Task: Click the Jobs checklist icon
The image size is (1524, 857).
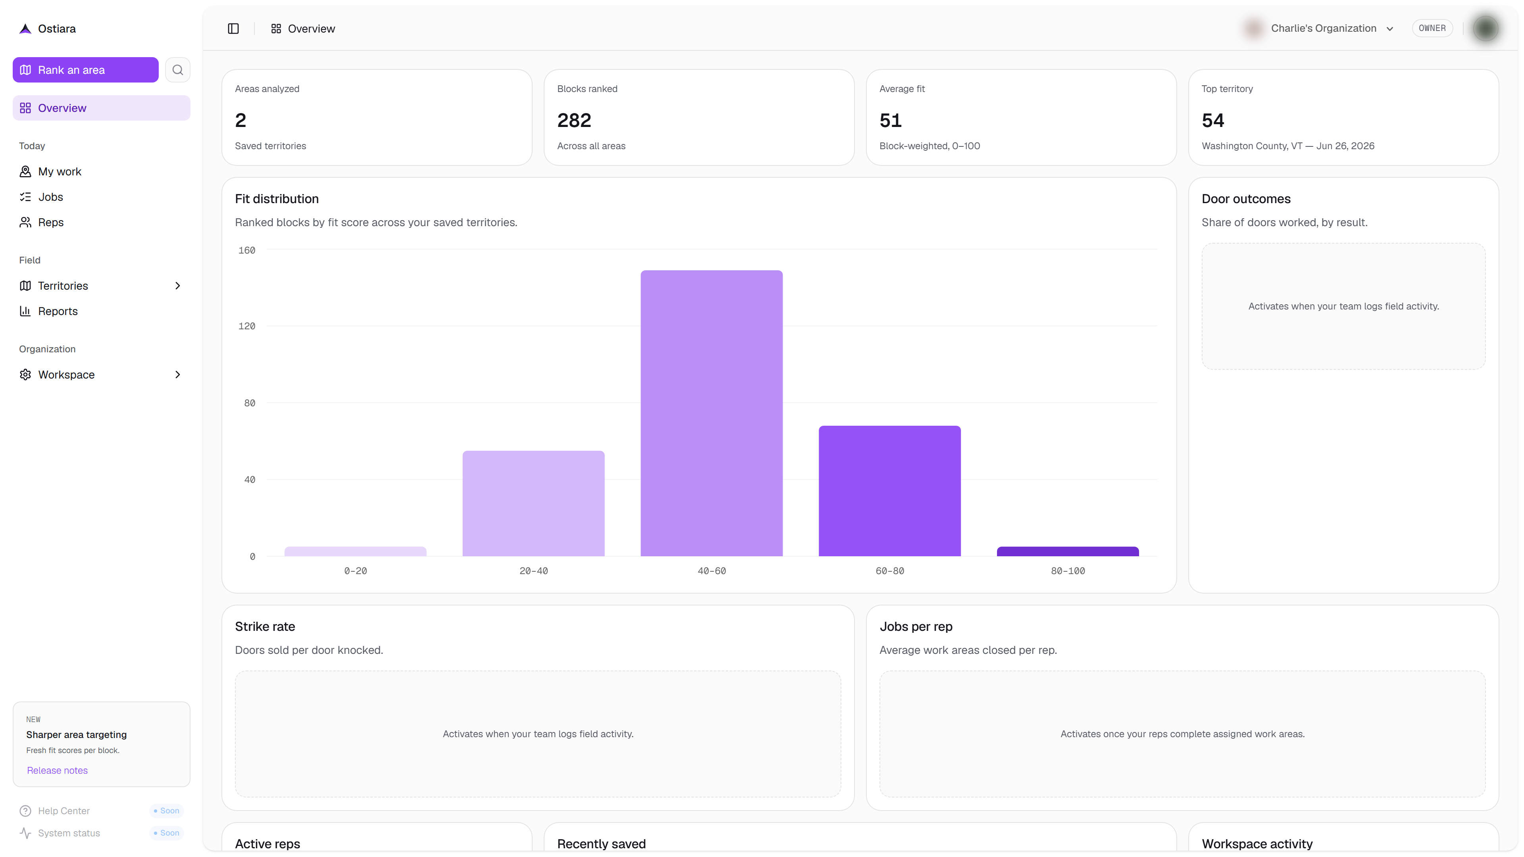Action: [25, 197]
